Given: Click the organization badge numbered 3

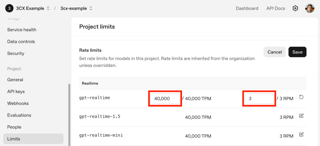Looking at the screenshot, I should (x=9, y=8).
